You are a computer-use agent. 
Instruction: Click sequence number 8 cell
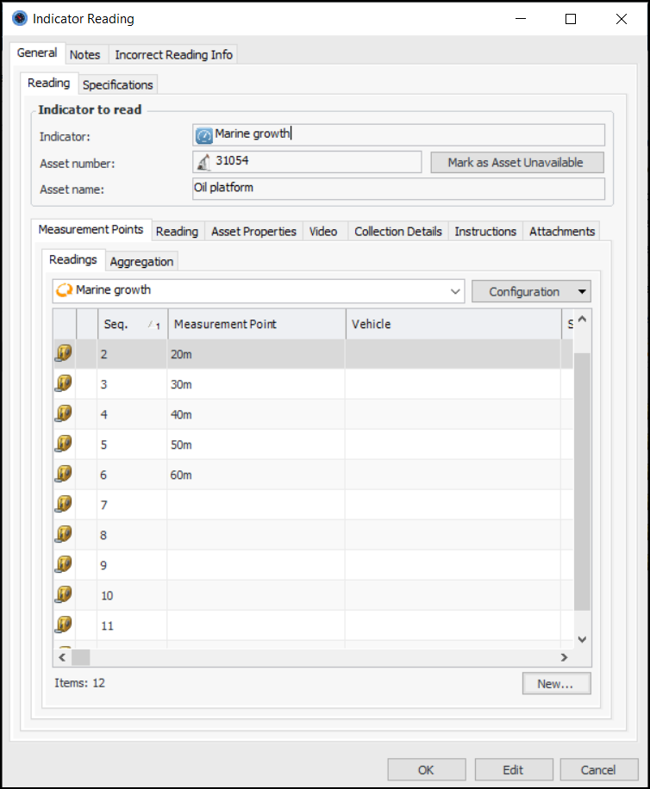(133, 536)
